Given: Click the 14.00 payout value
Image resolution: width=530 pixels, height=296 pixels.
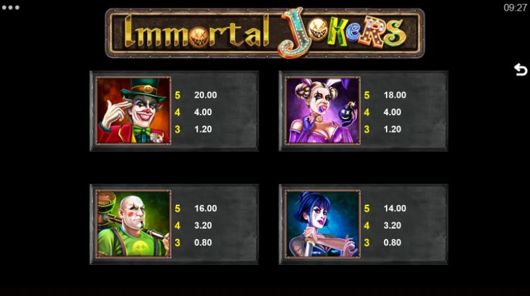Looking at the screenshot, I should pyautogui.click(x=395, y=209).
